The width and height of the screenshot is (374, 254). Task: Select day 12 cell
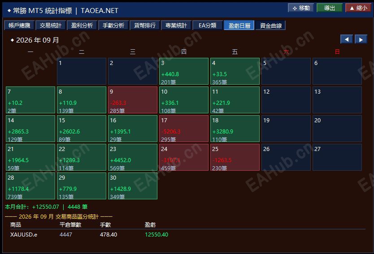point(286,100)
